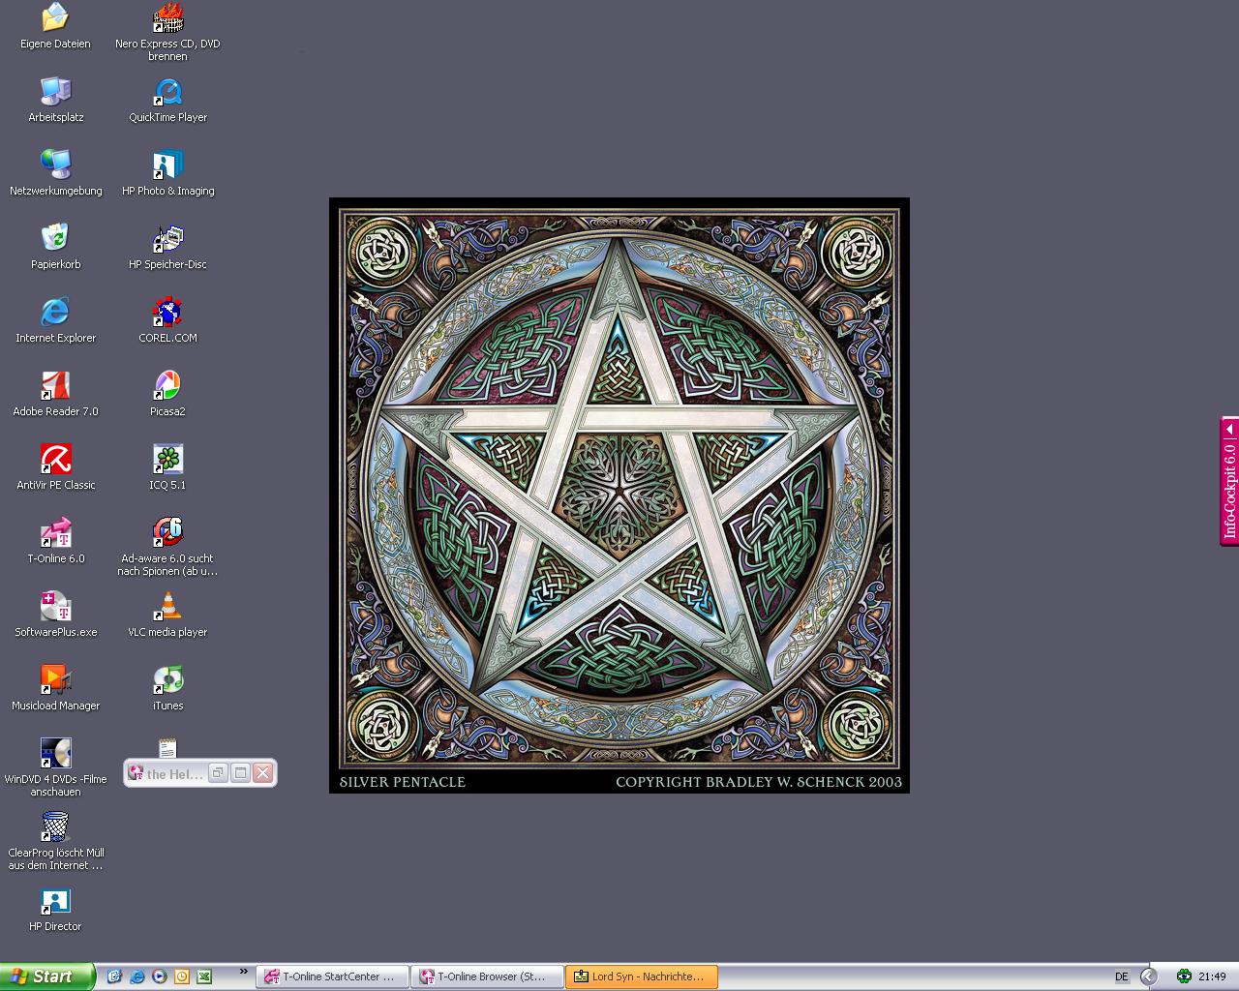Open the iTunes desktop icon
The width and height of the screenshot is (1239, 991).
pyautogui.click(x=167, y=680)
